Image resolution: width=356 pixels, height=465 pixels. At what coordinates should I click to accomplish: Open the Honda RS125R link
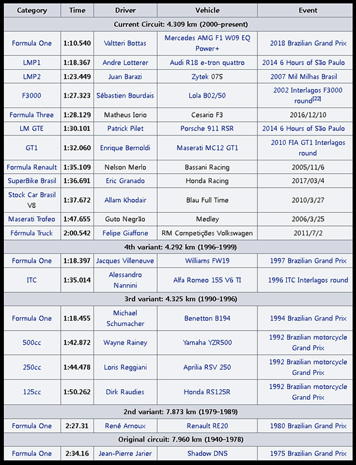coord(207,392)
